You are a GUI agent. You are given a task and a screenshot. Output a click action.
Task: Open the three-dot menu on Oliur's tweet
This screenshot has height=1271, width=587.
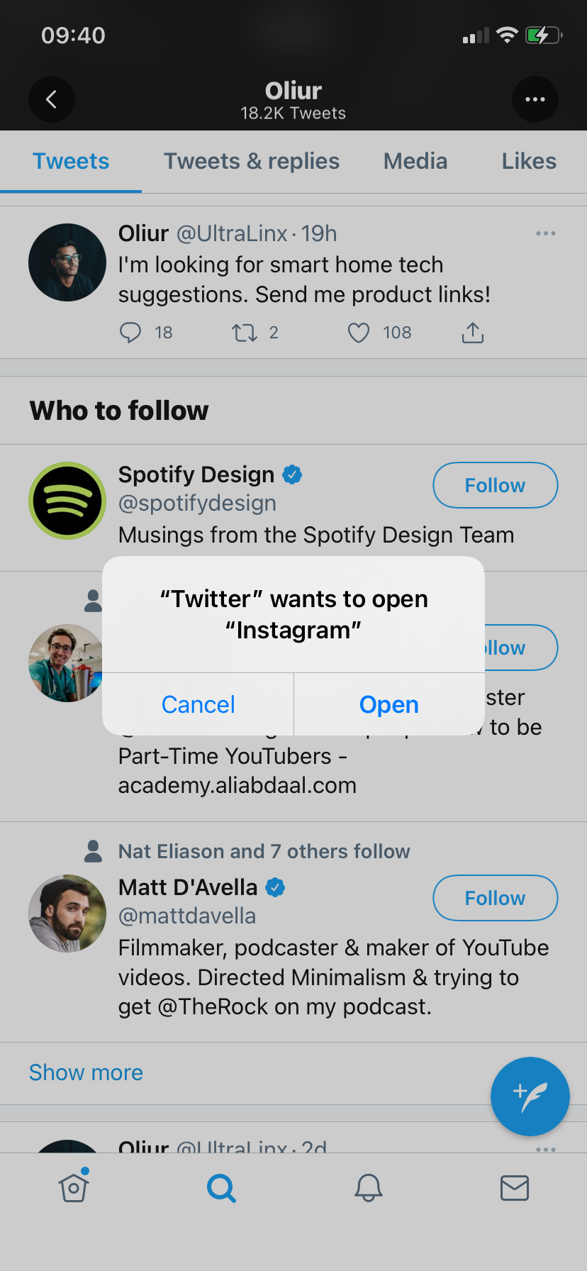pos(545,233)
